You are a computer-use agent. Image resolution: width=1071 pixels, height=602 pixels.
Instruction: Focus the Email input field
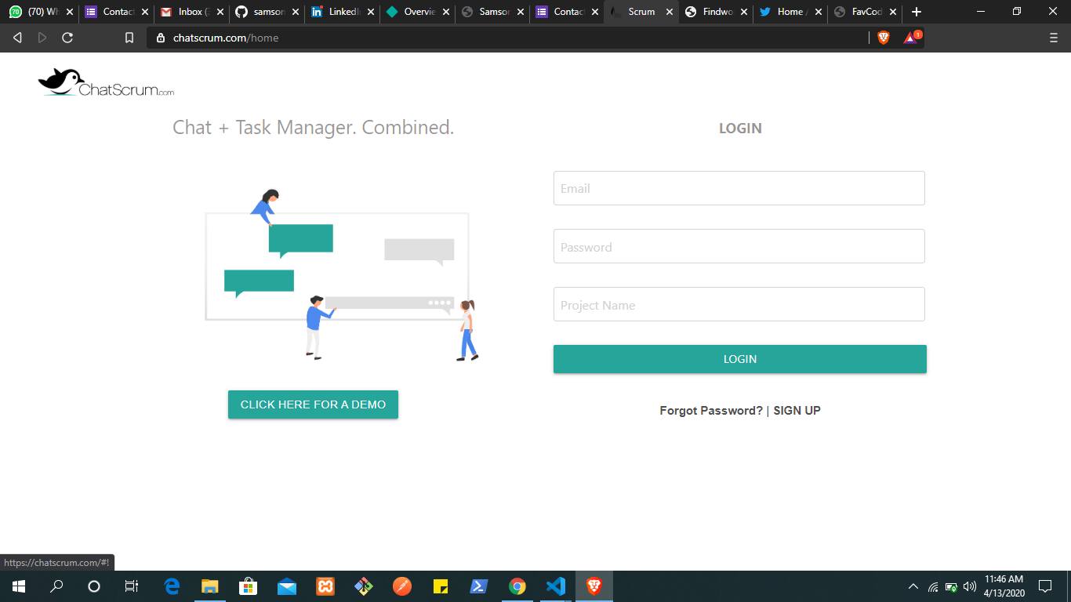pyautogui.click(x=739, y=188)
